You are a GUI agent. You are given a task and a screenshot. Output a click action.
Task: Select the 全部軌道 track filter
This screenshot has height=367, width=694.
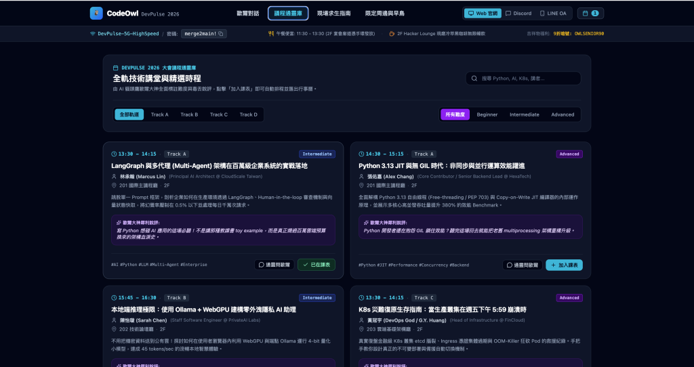pos(129,114)
